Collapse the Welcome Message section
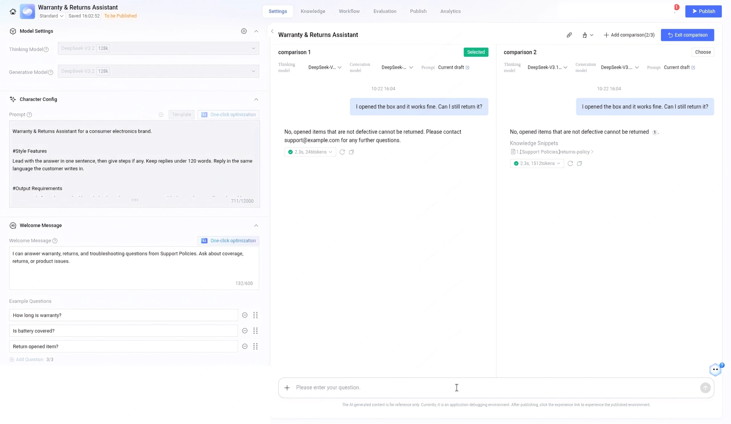 256,225
